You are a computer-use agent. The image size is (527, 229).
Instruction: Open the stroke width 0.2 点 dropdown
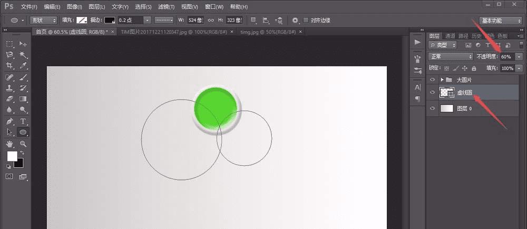pyautogui.click(x=147, y=20)
